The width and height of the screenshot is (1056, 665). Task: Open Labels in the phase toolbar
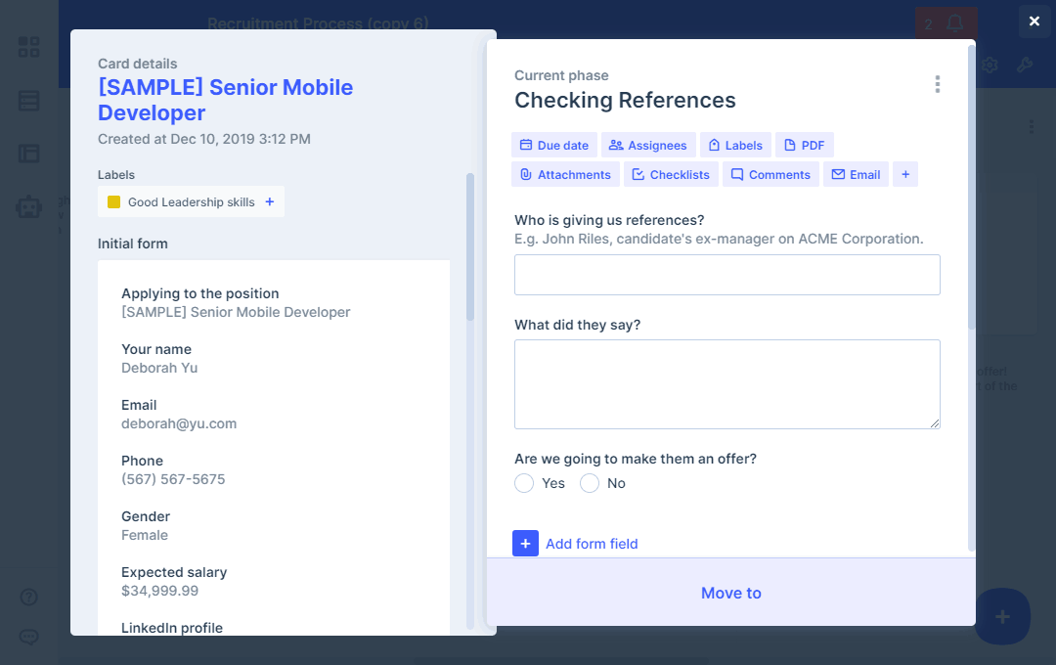click(734, 146)
